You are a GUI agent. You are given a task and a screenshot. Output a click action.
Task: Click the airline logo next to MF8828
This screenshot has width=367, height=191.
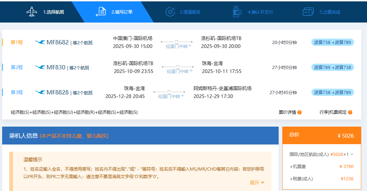point(40,92)
